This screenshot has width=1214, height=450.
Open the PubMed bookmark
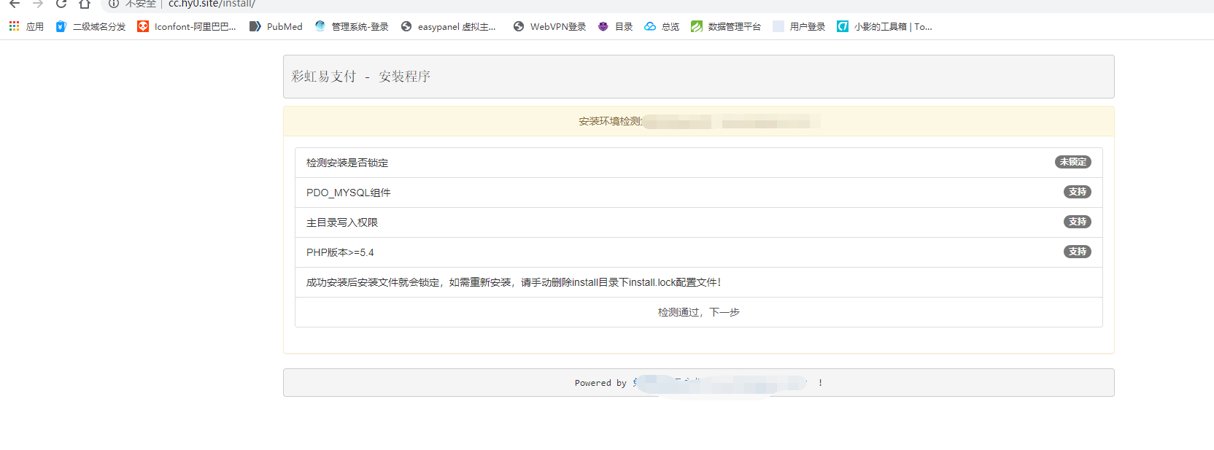[x=276, y=27]
